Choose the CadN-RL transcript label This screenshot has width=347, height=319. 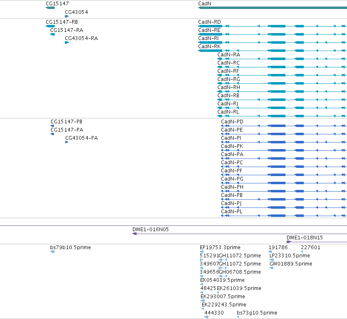[x=228, y=112]
